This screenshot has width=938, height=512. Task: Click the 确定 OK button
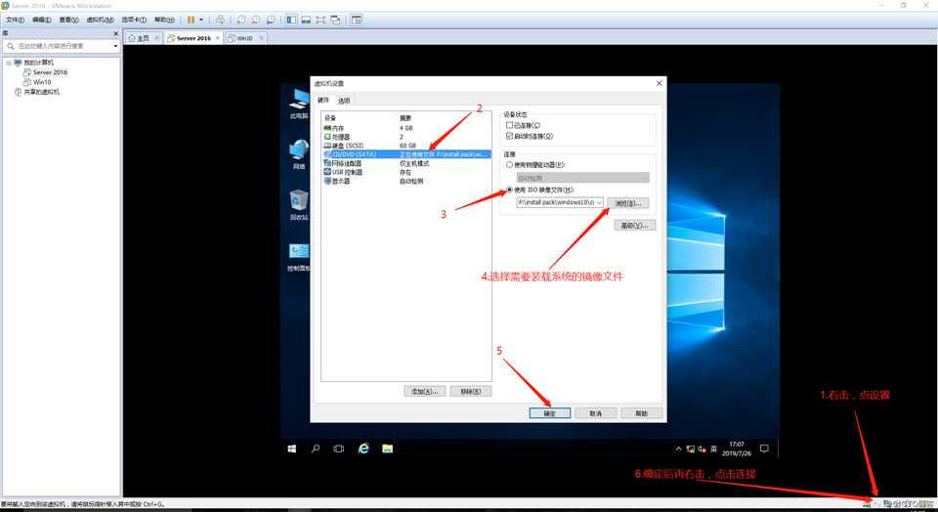(550, 413)
